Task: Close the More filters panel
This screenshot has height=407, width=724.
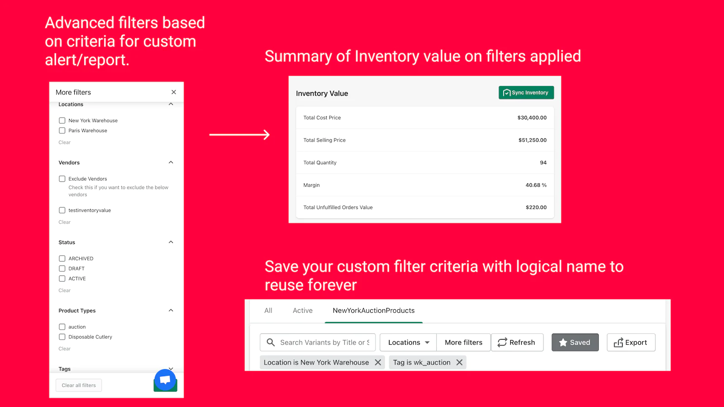Action: [x=174, y=92]
